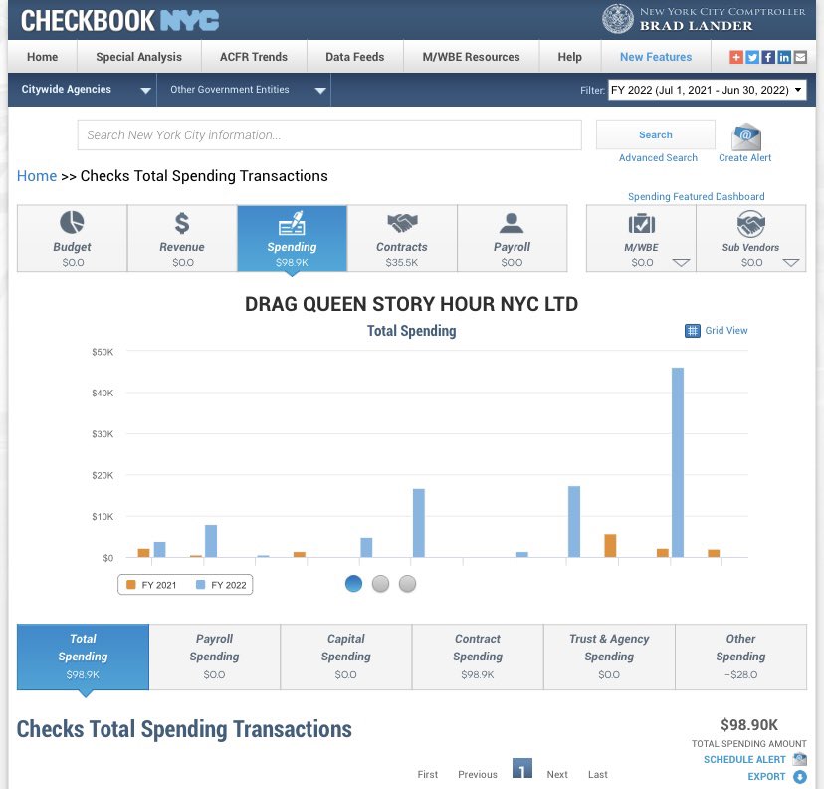Click the Checkbook NYC logo

click(119, 20)
